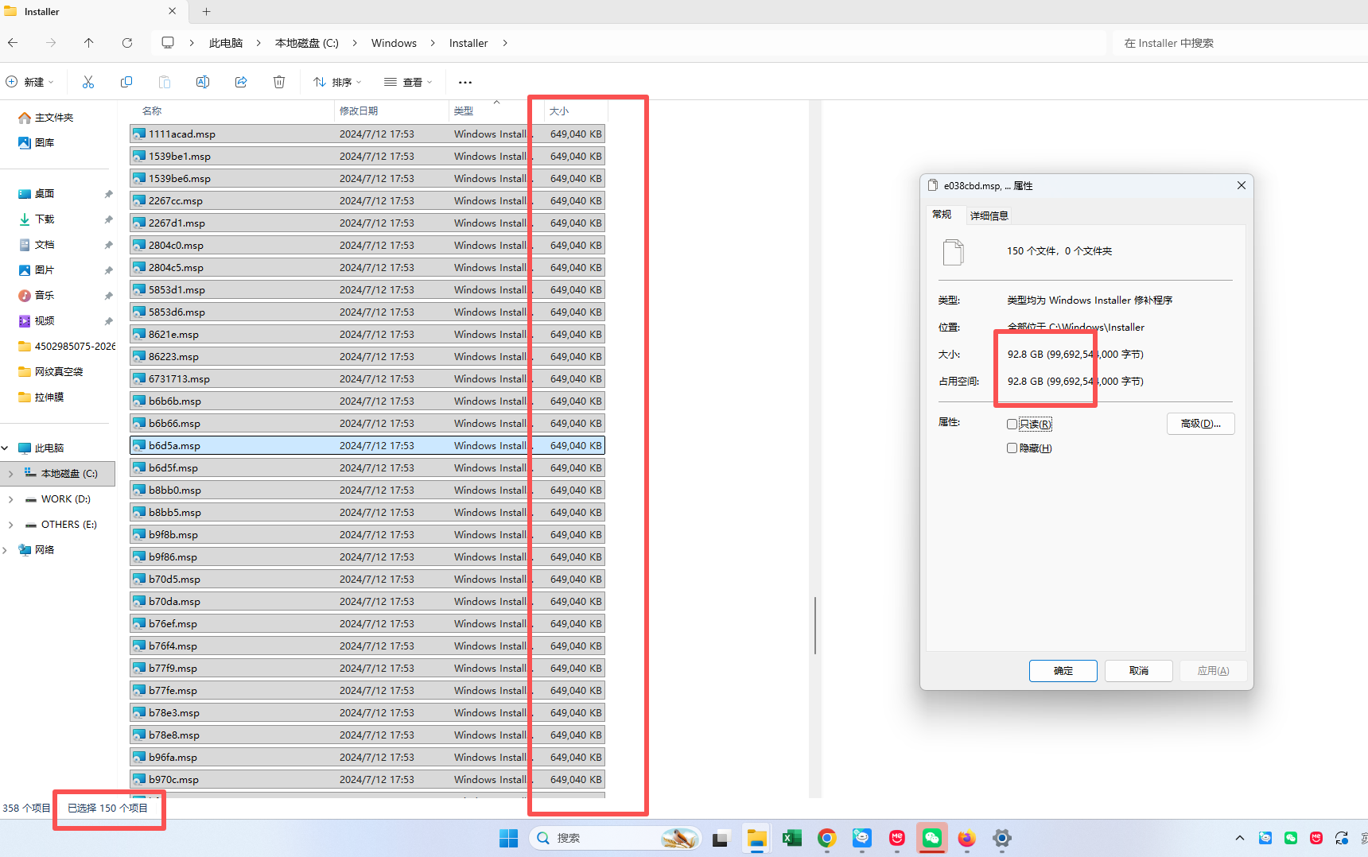Click the Delete trash icon
Image resolution: width=1368 pixels, height=857 pixels.
pos(279,82)
